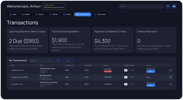
Task: Click info icon for Installment 1 of 3
Action: 171,84
